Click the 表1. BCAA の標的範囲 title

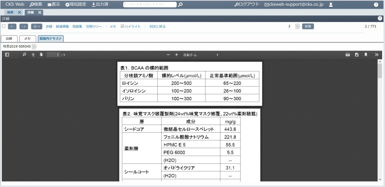144,67
